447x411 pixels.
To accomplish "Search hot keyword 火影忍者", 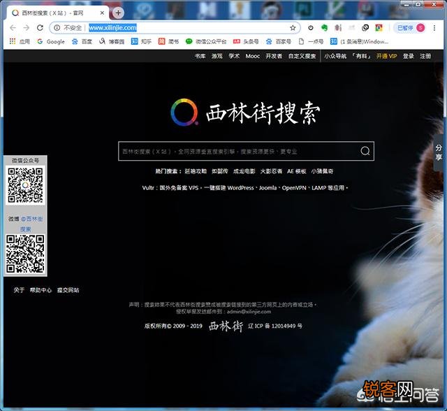I will point(271,171).
